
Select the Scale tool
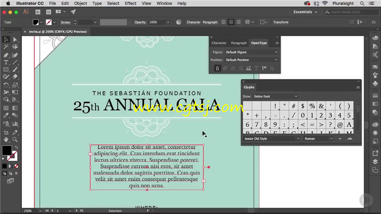[x=15, y=85]
